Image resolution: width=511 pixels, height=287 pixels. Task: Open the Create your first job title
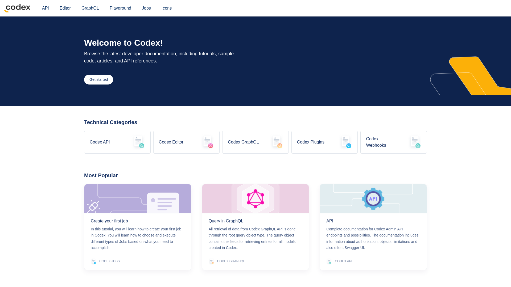(x=109, y=221)
